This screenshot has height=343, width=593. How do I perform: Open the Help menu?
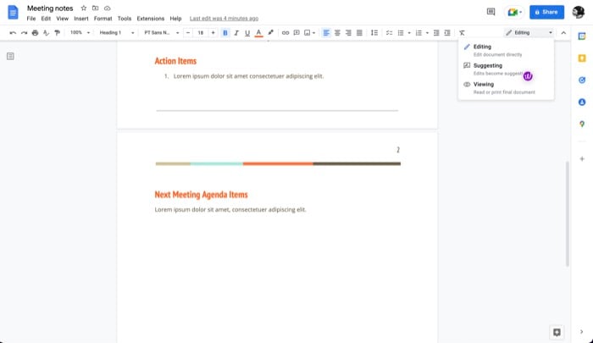[175, 19]
